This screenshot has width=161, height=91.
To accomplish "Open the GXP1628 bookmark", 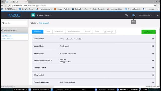I will tap(9, 9).
